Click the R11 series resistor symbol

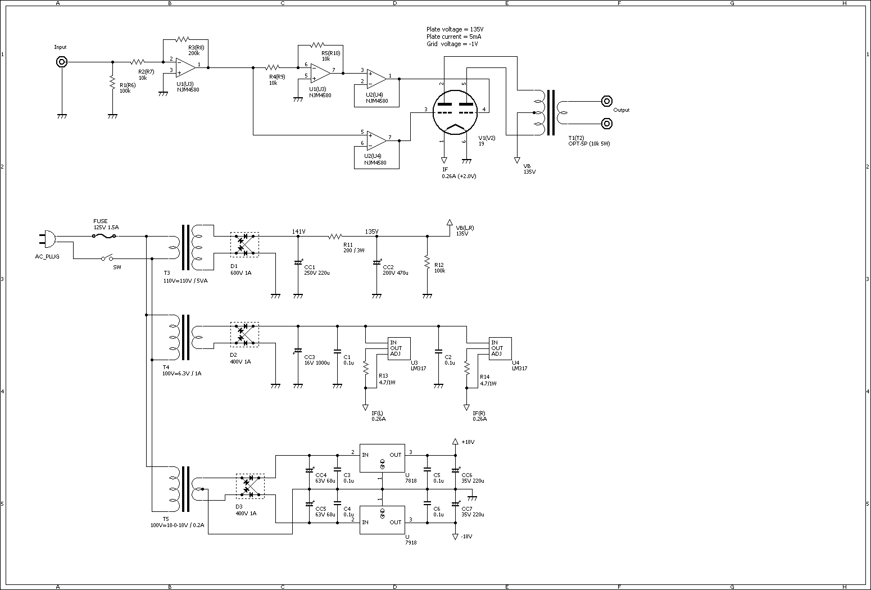click(x=335, y=236)
